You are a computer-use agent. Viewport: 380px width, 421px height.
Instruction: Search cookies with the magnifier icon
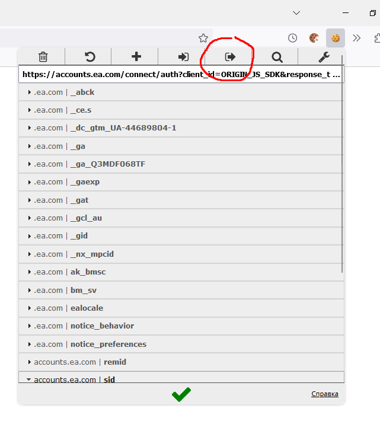[277, 57]
